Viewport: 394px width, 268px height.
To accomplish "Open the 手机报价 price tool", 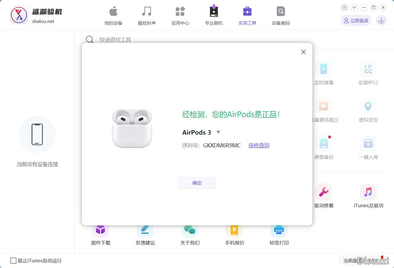I will tap(234, 235).
